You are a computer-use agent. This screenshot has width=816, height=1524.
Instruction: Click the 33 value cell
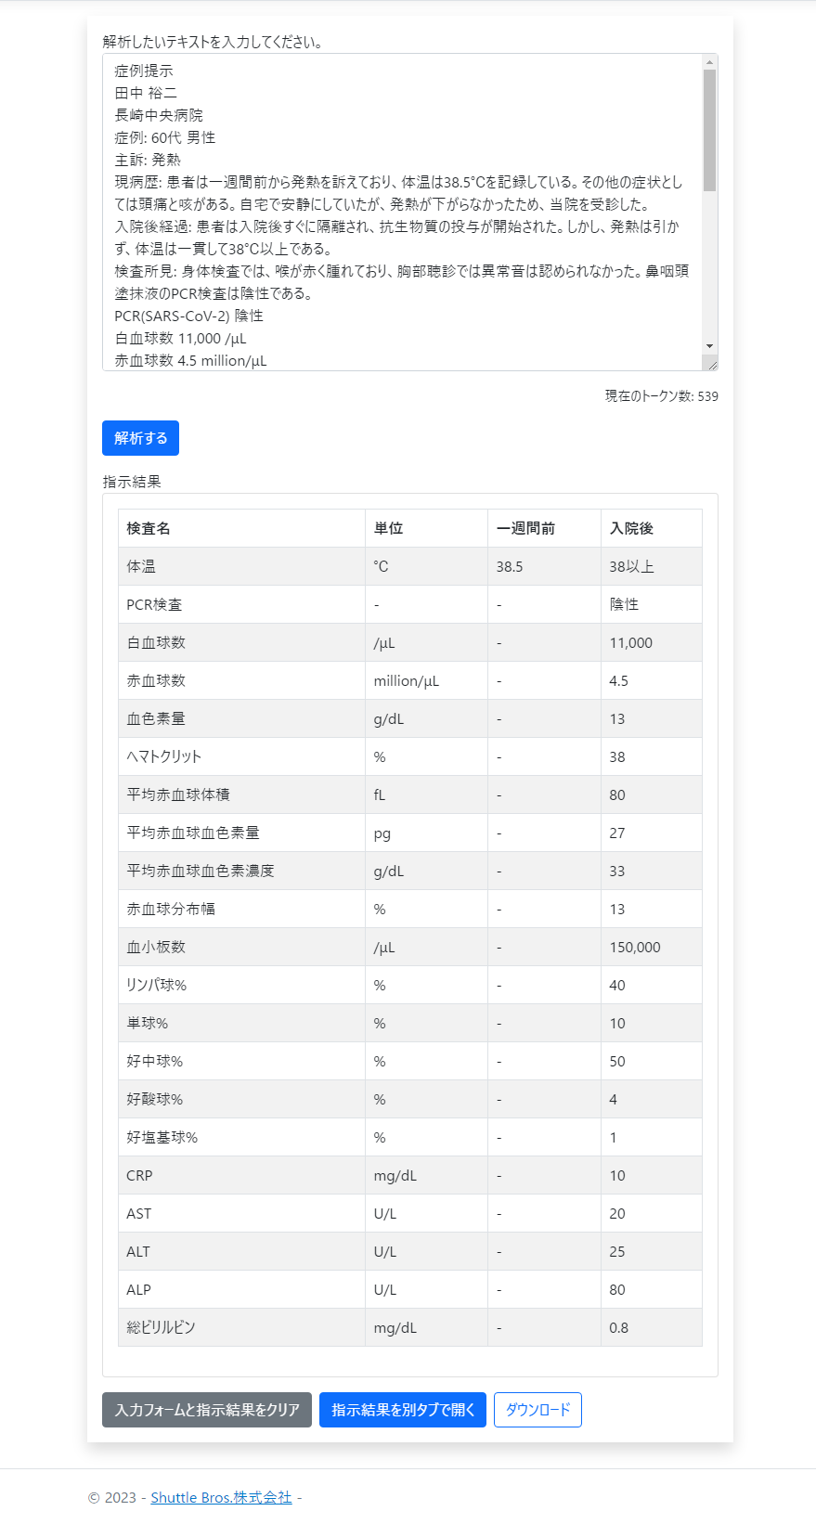tap(652, 871)
